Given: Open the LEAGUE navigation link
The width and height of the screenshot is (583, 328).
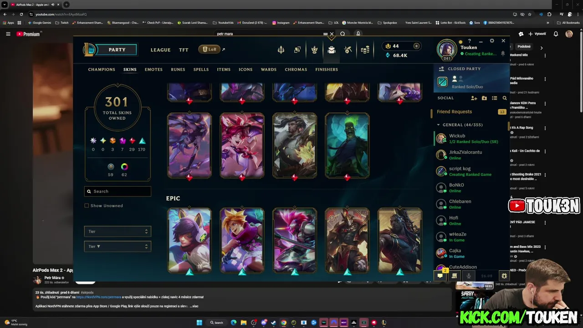Looking at the screenshot, I should coord(161,50).
